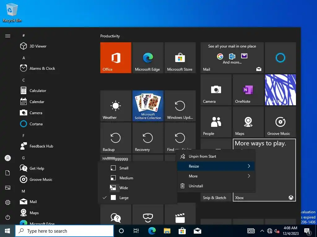Image resolution: width=317 pixels, height=237 pixels.
Task: Jump to letter F header
Action: 24,136
